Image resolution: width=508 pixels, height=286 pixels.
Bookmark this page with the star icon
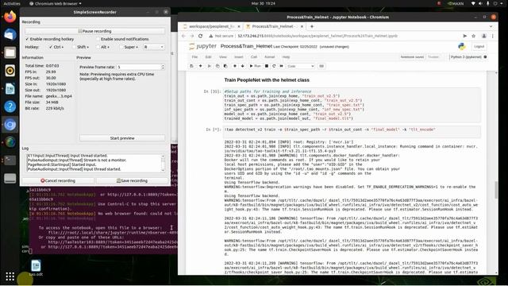pyautogui.click(x=474, y=36)
